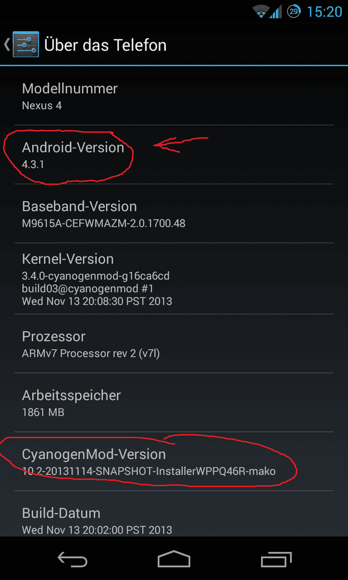Tap the back chevron beside Settings icon
This screenshot has width=348, height=580.
[6, 45]
